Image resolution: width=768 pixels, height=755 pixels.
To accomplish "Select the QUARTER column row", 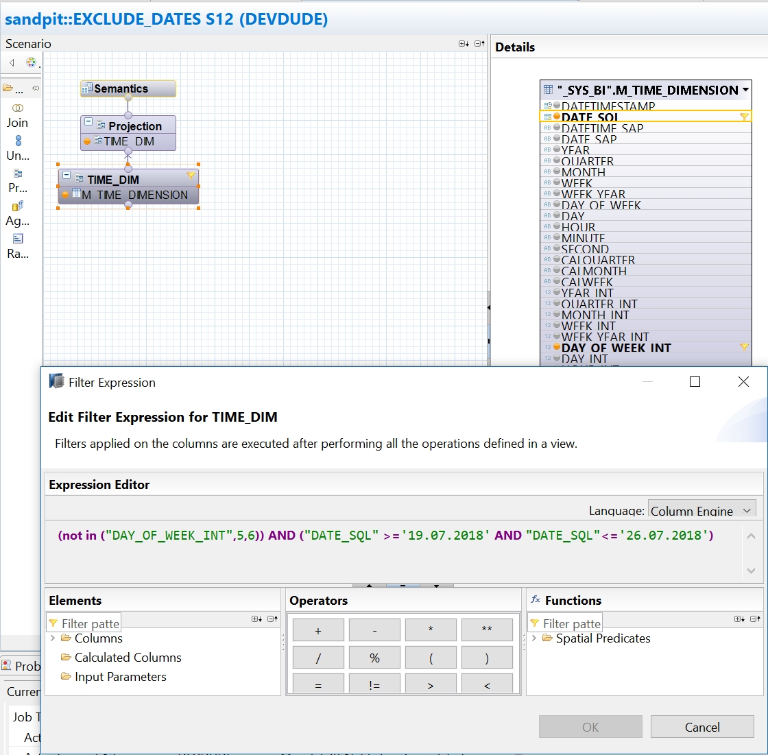I will (x=645, y=160).
